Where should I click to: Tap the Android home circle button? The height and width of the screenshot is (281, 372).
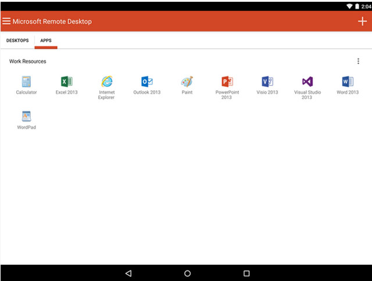(x=187, y=273)
